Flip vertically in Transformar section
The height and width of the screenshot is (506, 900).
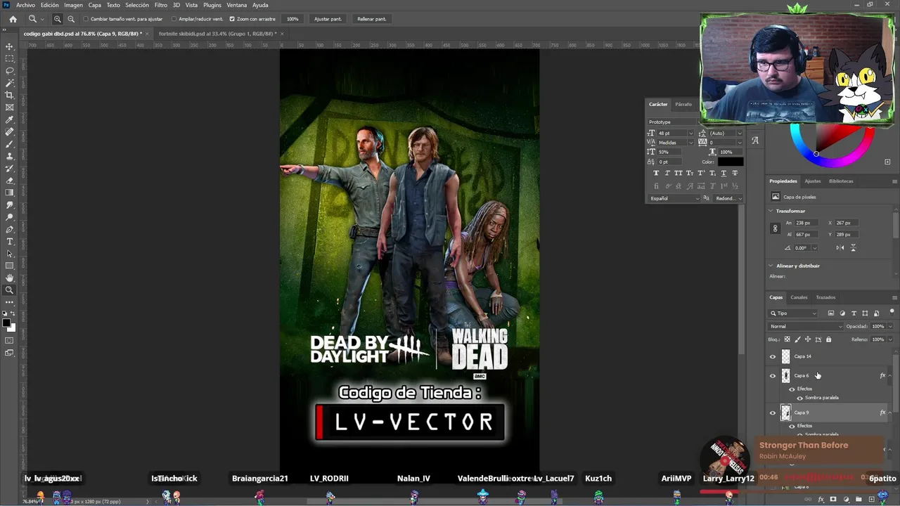[854, 247]
